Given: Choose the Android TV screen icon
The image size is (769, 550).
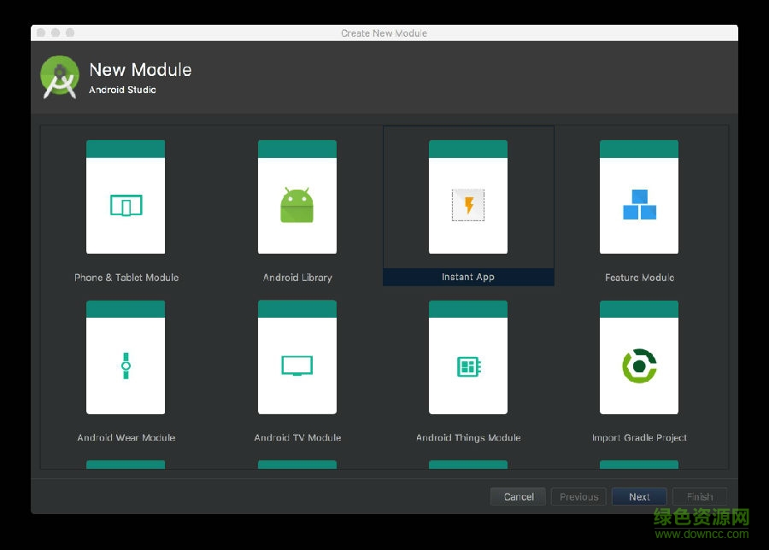Looking at the screenshot, I should pyautogui.click(x=297, y=366).
